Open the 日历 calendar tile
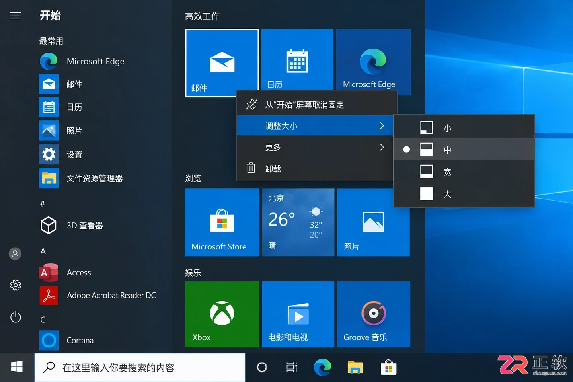This screenshot has width=573, height=382. coord(297,60)
